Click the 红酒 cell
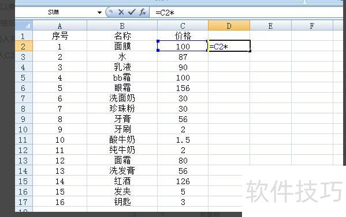The height and width of the screenshot is (217, 346). 122,181
